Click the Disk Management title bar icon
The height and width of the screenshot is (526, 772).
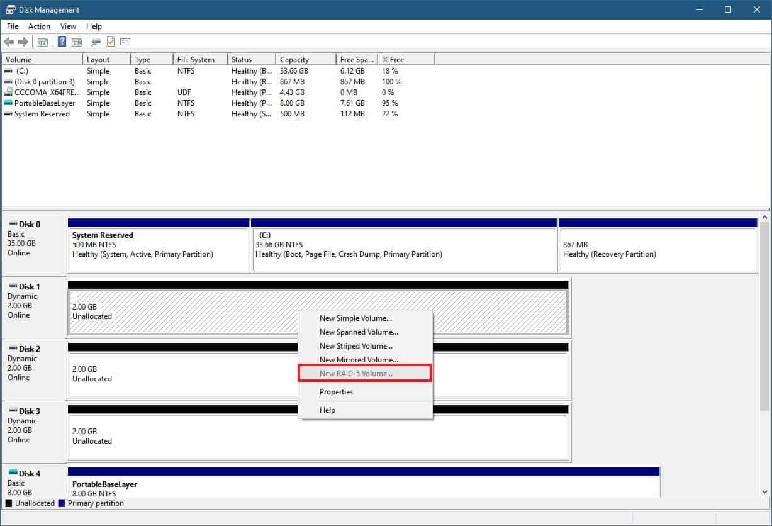pos(9,9)
